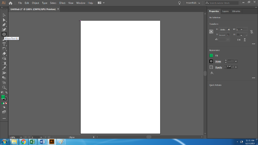This screenshot has height=145, width=258.
Task: Swap fill and stroke colors in toolbar
Action: tap(6, 93)
